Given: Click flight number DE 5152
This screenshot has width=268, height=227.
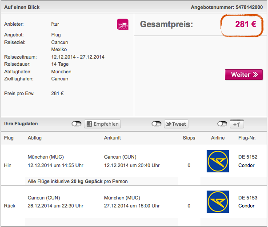Looking at the screenshot, I should point(248,157).
